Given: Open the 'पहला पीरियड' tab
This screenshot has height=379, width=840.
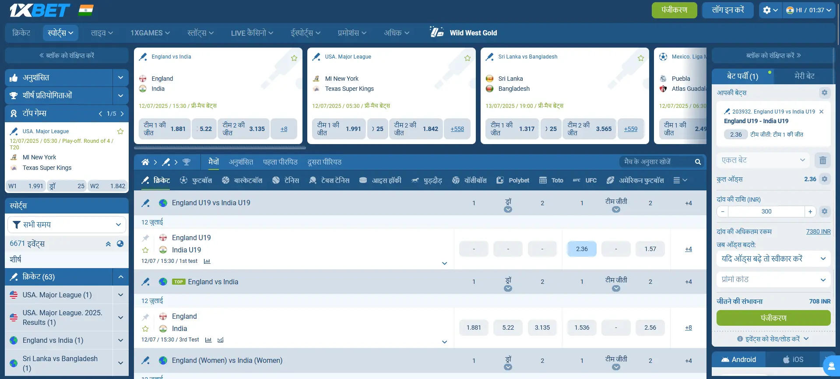Looking at the screenshot, I should (280, 162).
